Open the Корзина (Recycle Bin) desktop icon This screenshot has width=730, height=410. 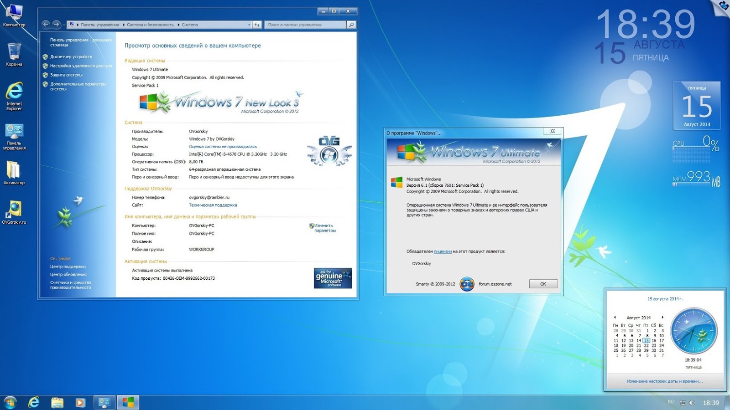(15, 50)
